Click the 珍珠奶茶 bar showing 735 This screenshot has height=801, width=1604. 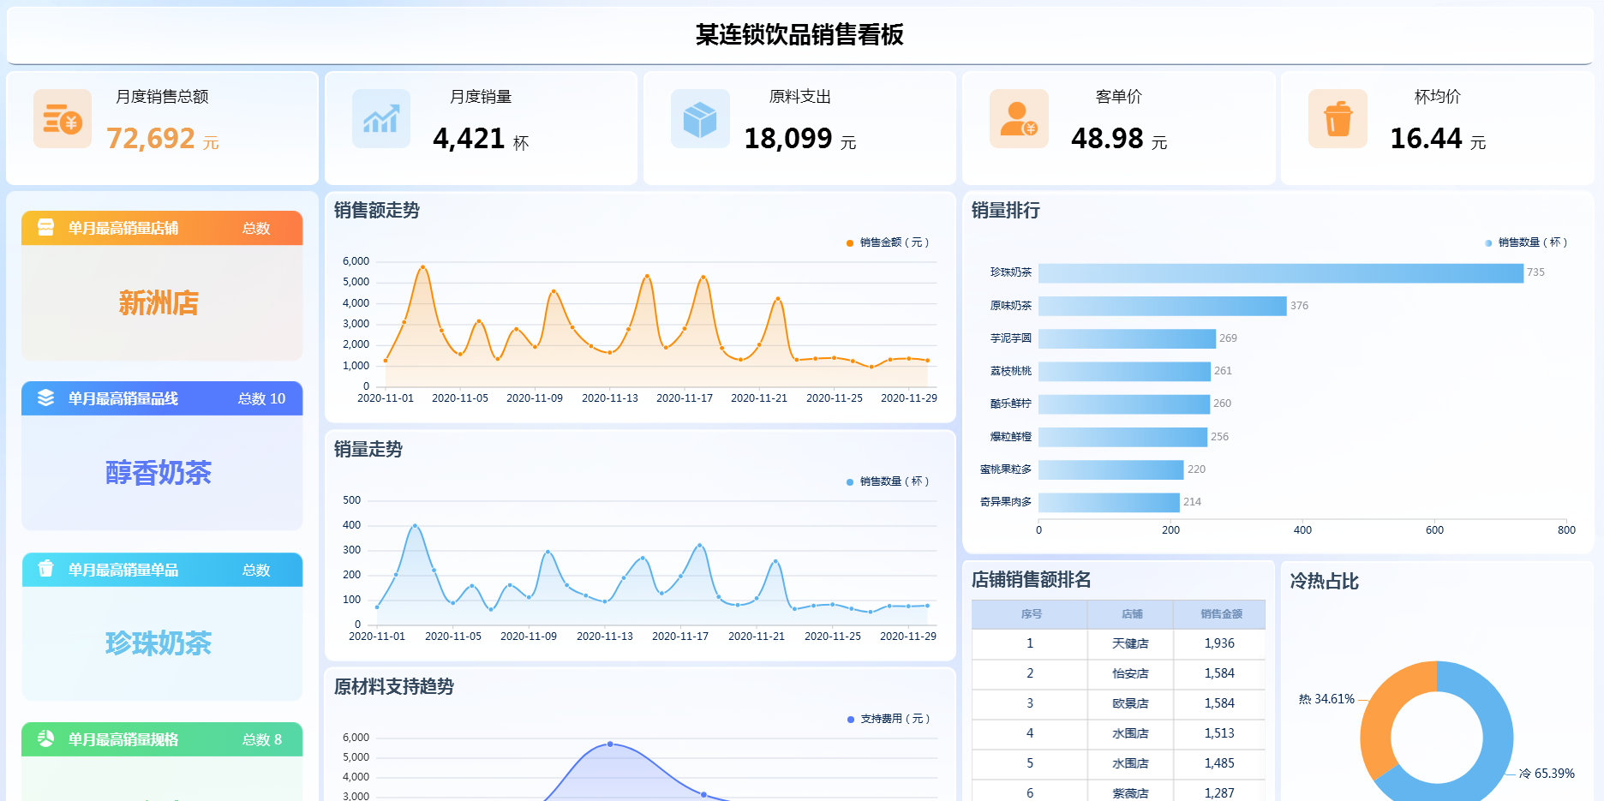coord(1280,273)
